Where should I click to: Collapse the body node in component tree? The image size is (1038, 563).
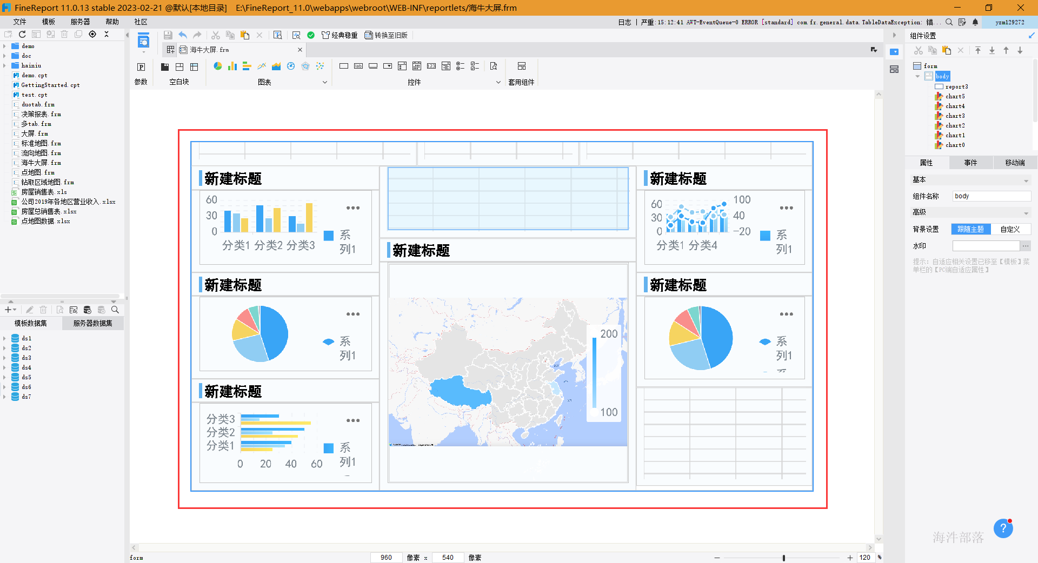click(x=917, y=76)
